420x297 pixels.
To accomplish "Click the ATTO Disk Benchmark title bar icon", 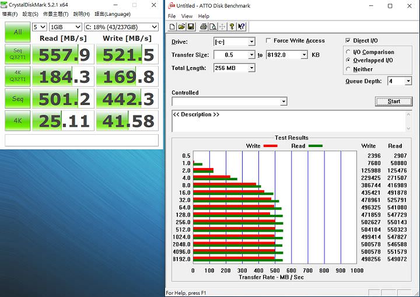I will click(x=171, y=5).
